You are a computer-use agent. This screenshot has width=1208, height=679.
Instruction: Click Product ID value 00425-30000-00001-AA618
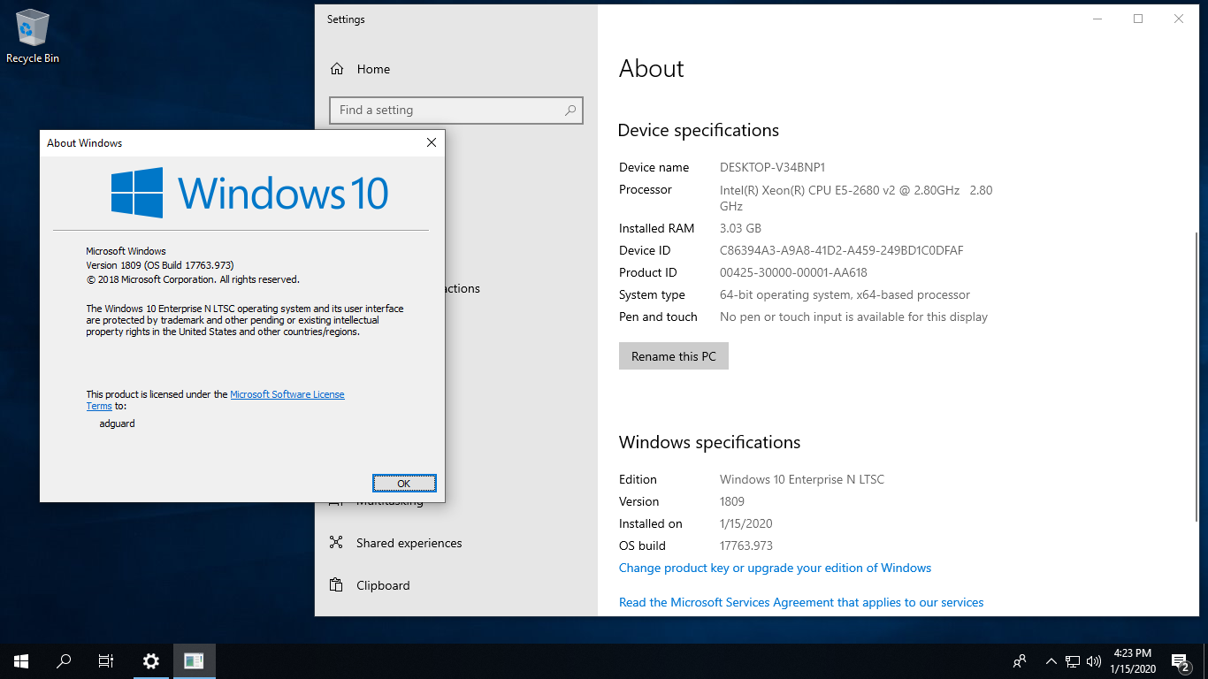point(793,272)
